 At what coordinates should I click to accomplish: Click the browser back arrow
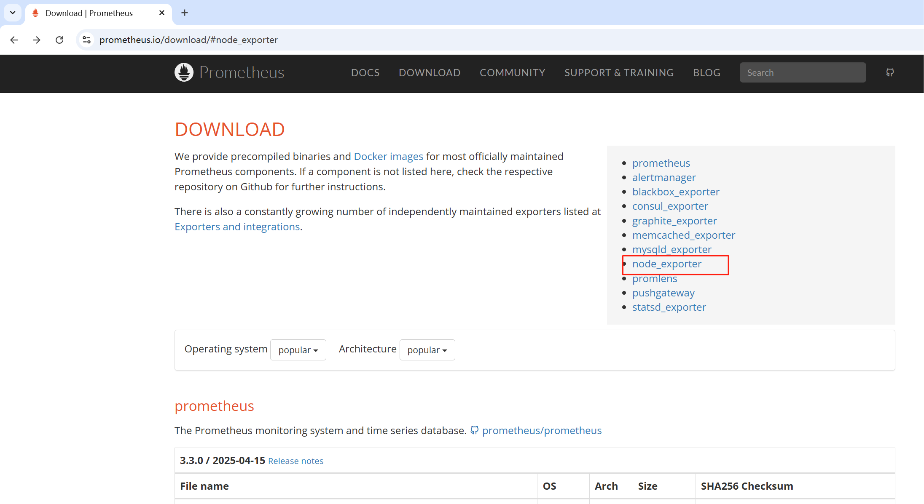click(x=14, y=40)
